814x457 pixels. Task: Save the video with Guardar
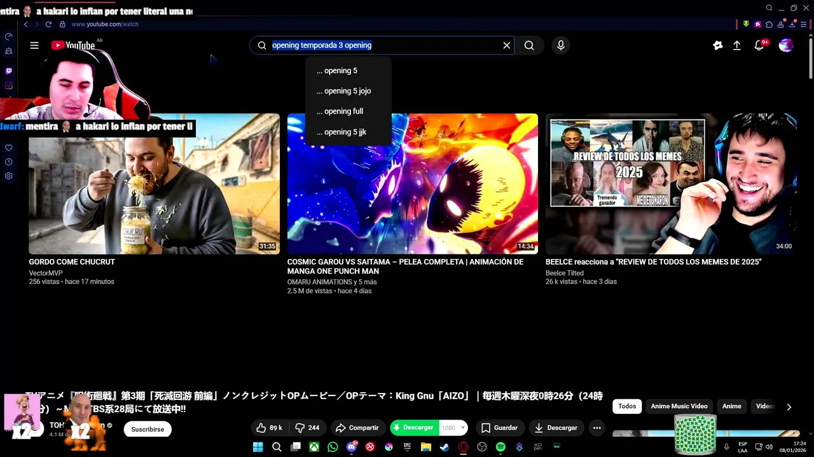499,428
